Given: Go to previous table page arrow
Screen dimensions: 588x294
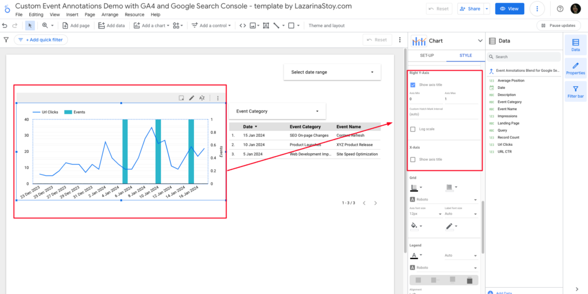Looking at the screenshot, I should click(363, 203).
